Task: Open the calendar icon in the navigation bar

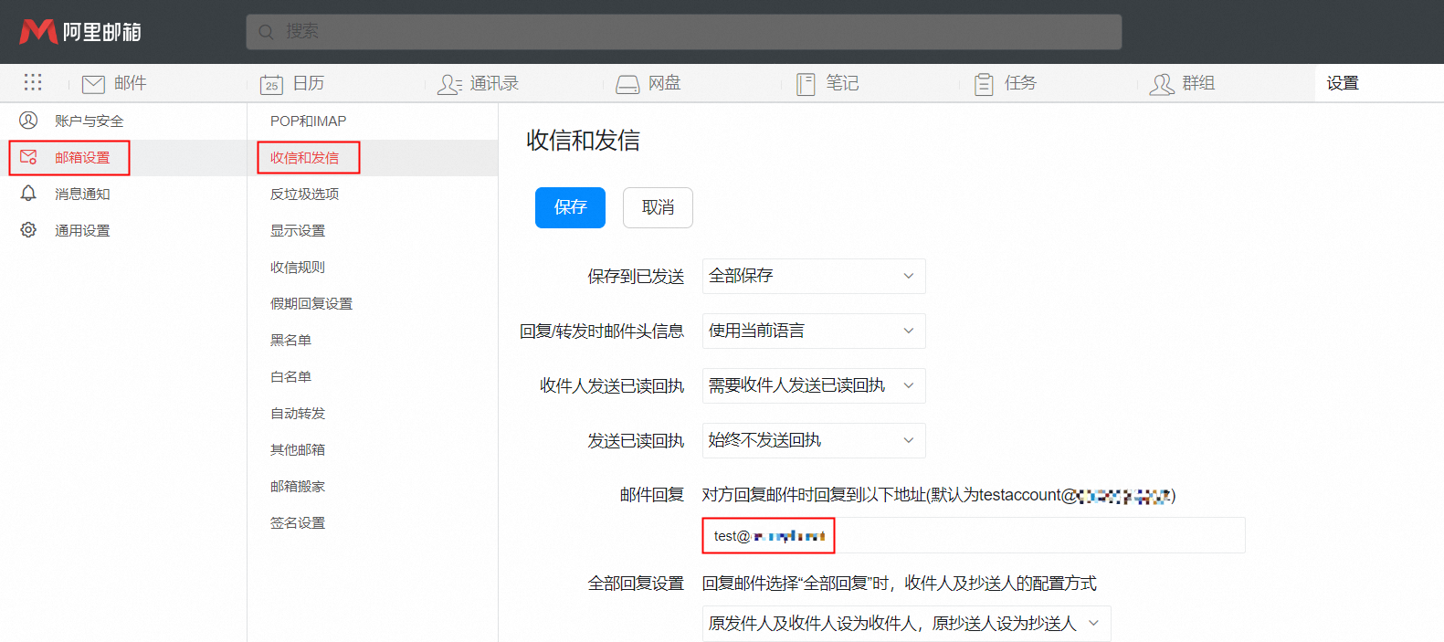Action: pos(271,84)
